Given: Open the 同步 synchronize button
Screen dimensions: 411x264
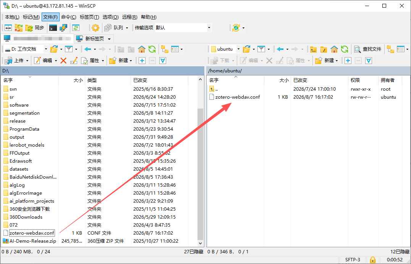Looking at the screenshot, I should point(35,28).
